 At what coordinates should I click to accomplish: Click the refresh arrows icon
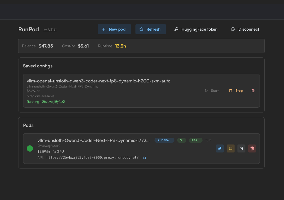tap(141, 29)
